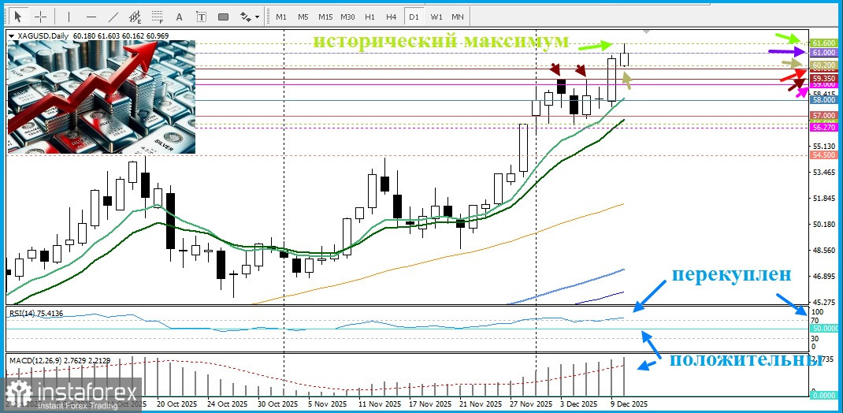Click the 46.895 price scale value
Viewport: 843px width, 413px height.
pos(823,277)
